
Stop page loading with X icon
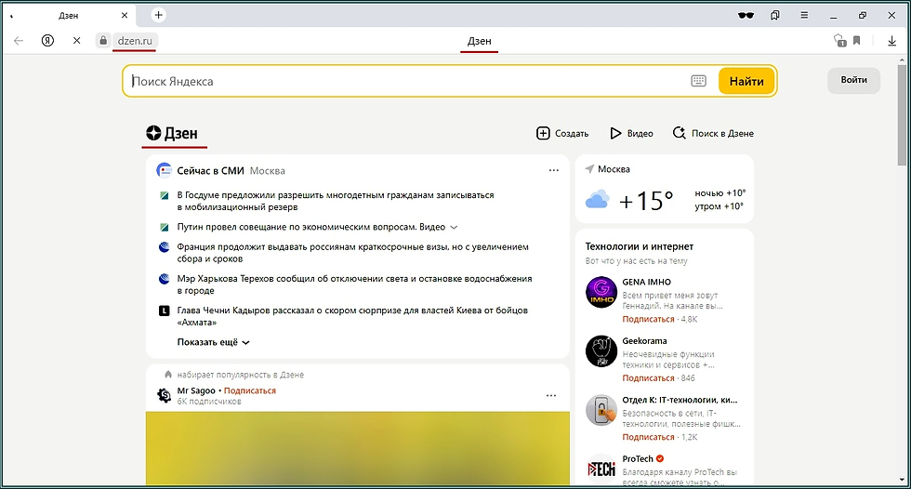click(77, 41)
